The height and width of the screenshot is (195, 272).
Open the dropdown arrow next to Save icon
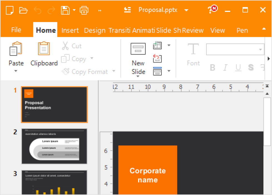[74, 11]
